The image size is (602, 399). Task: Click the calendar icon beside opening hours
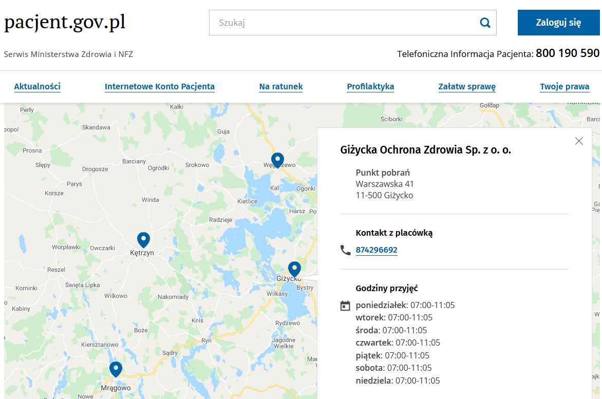click(x=345, y=306)
